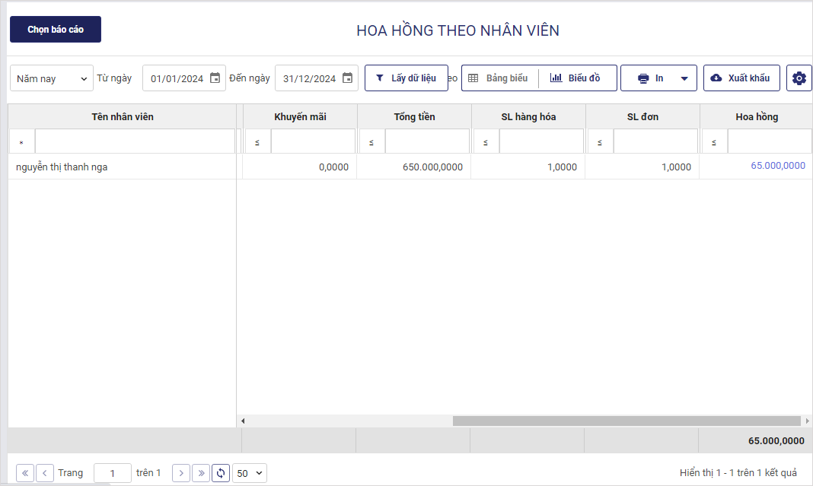Image resolution: width=813 pixels, height=486 pixels.
Task: Switch to Biểu đồ chart view
Action: point(577,78)
